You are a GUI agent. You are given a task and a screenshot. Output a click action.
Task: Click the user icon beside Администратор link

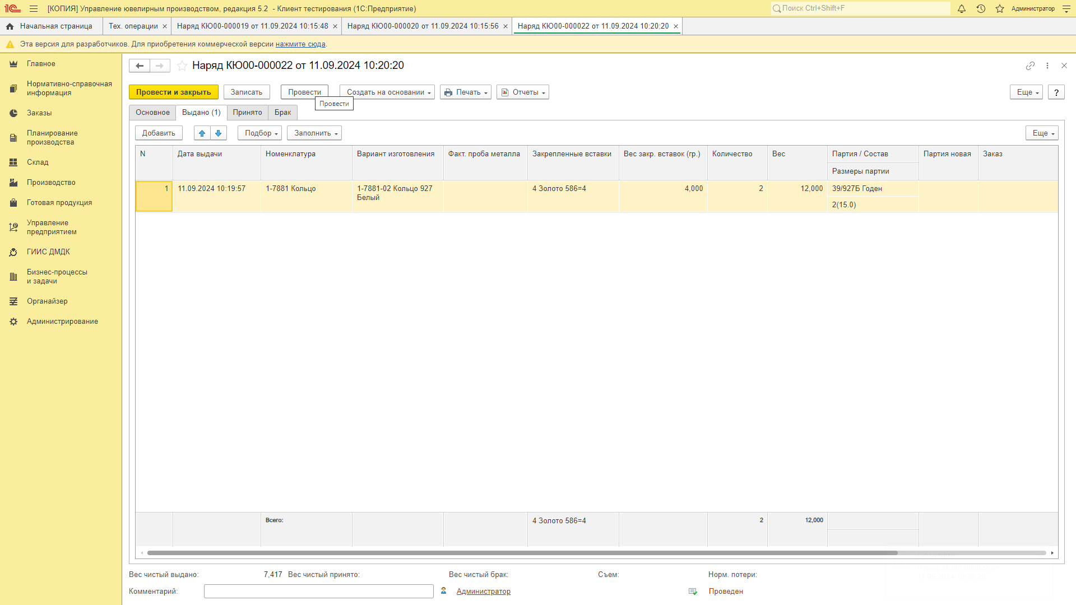click(x=444, y=591)
